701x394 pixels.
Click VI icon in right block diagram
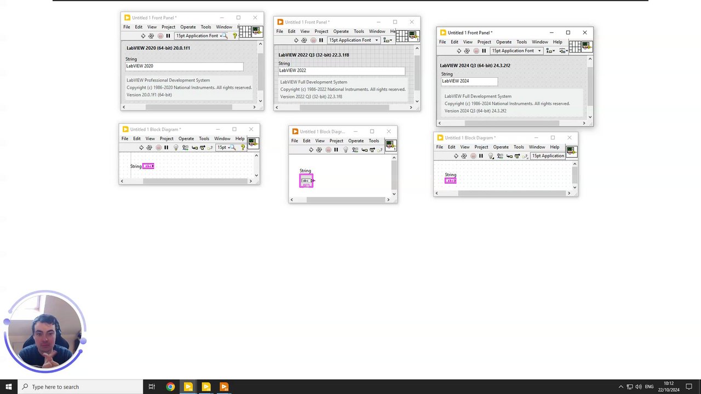click(x=571, y=150)
